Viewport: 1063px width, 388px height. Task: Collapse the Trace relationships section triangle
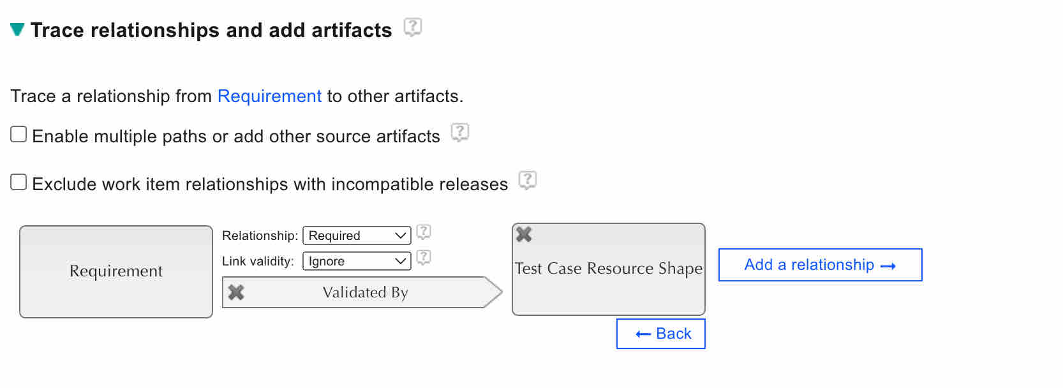pyautogui.click(x=17, y=29)
